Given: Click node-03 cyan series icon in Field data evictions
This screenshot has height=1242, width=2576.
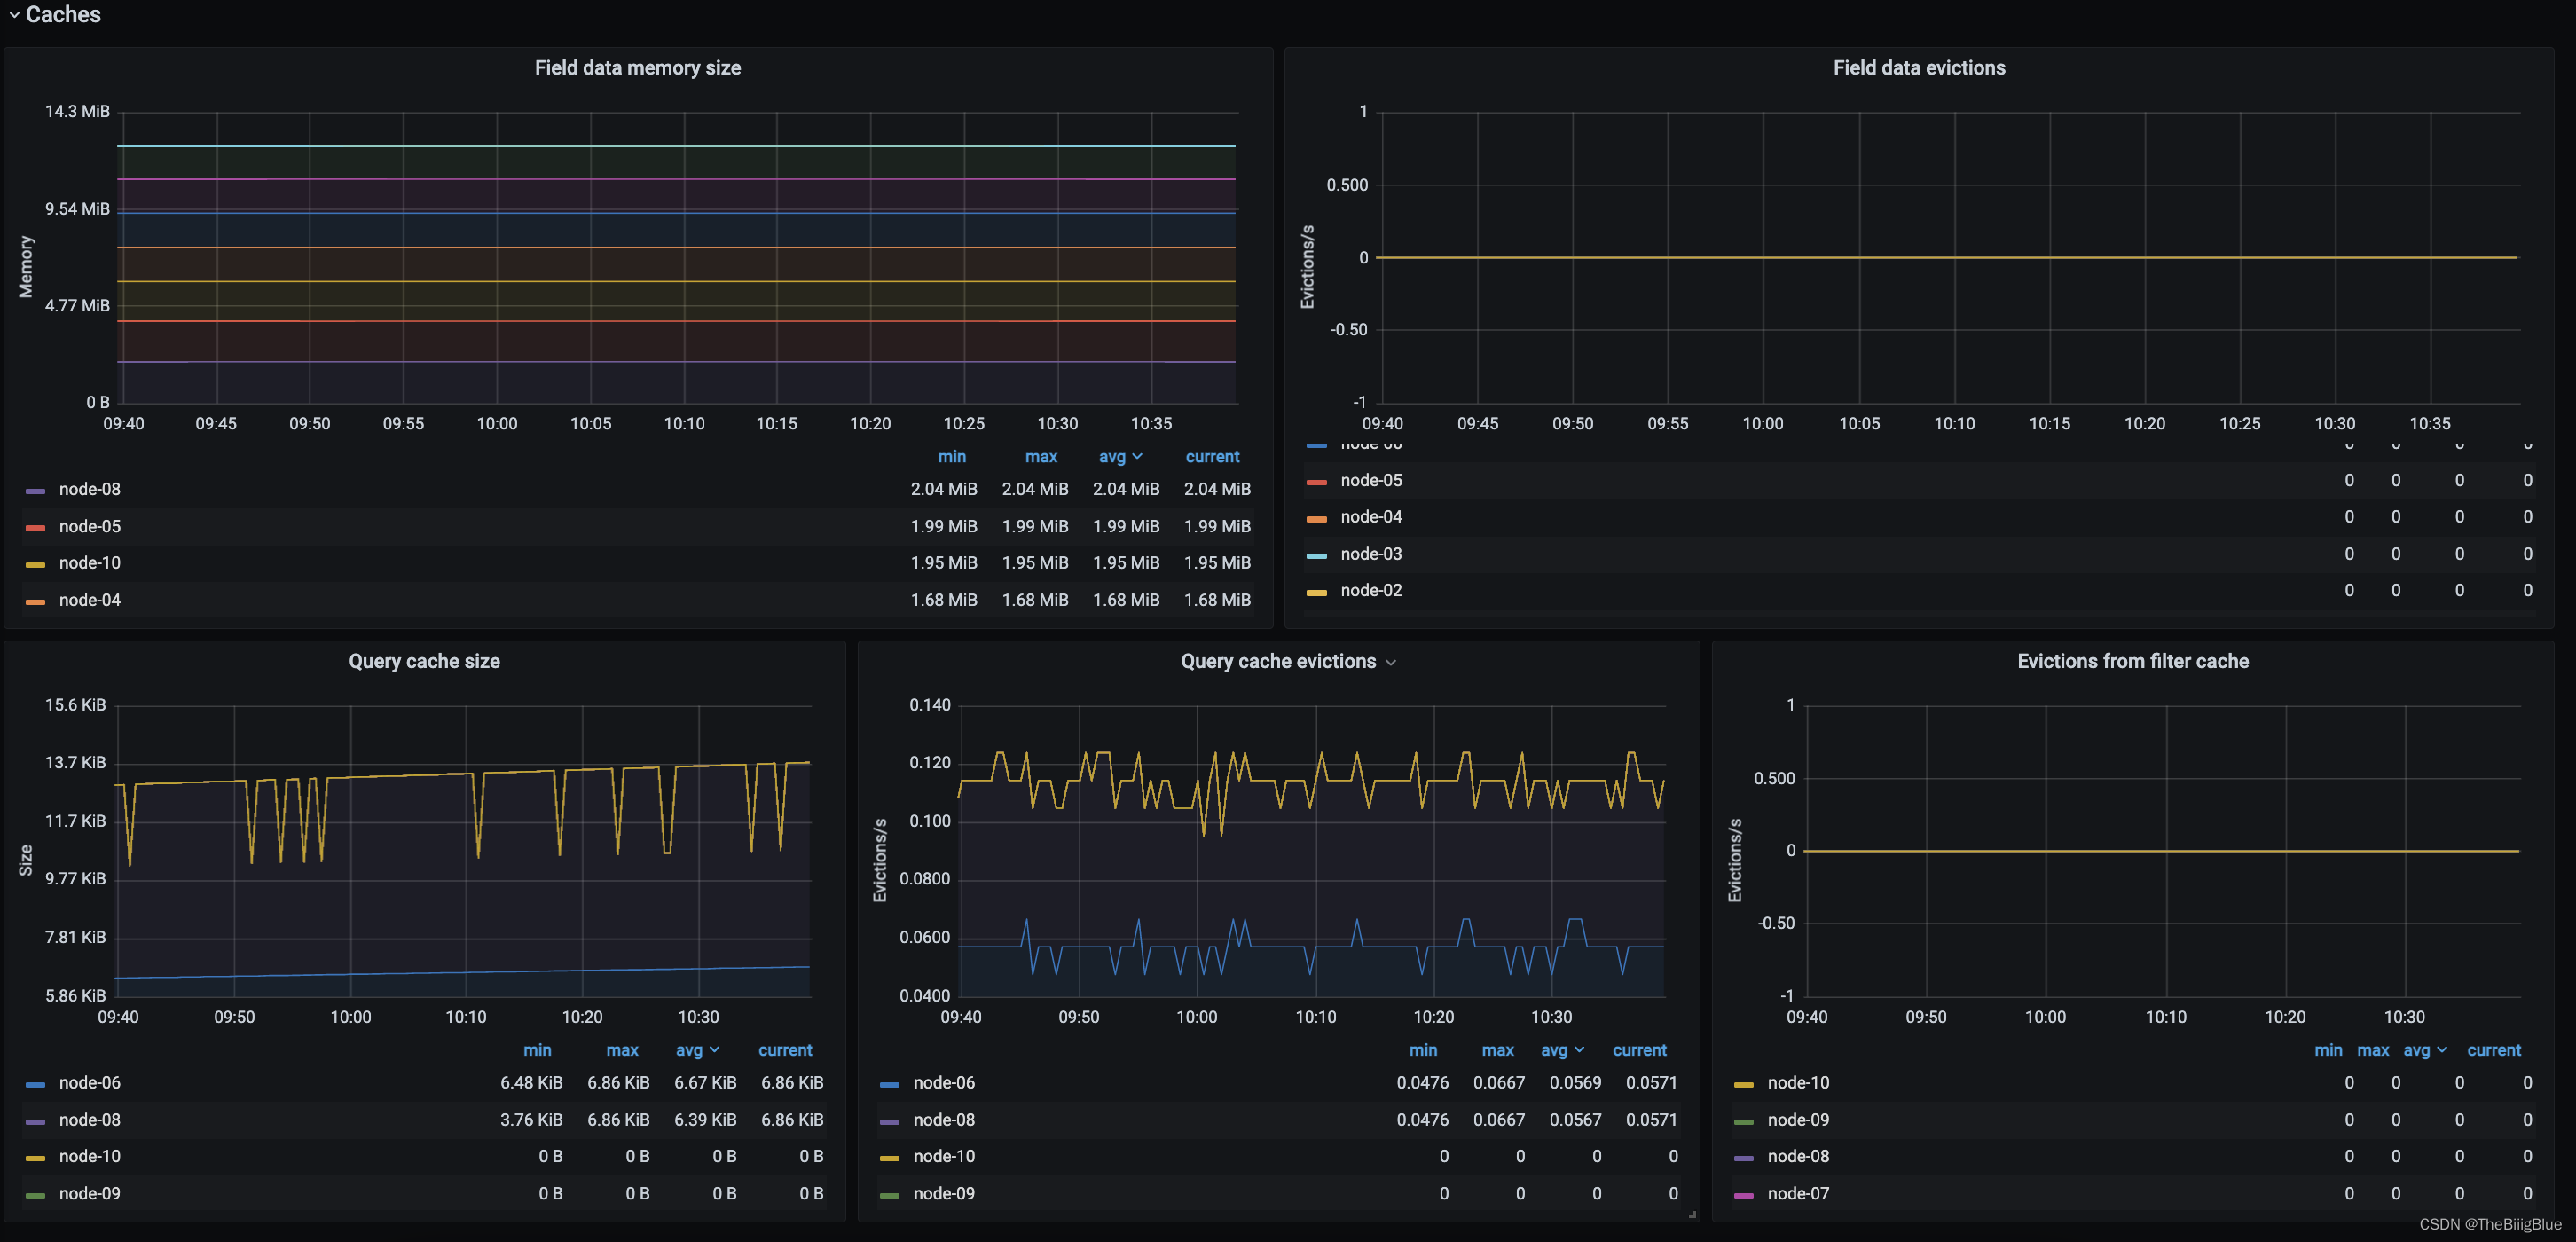Looking at the screenshot, I should (1316, 556).
